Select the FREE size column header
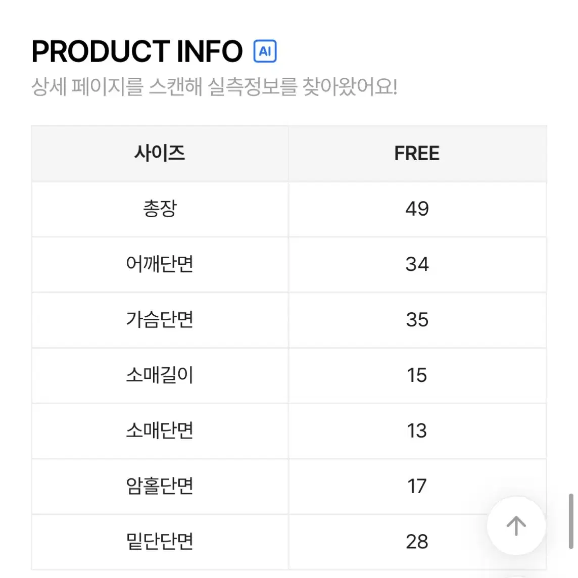Screen dimensions: 578x578 pos(417,154)
